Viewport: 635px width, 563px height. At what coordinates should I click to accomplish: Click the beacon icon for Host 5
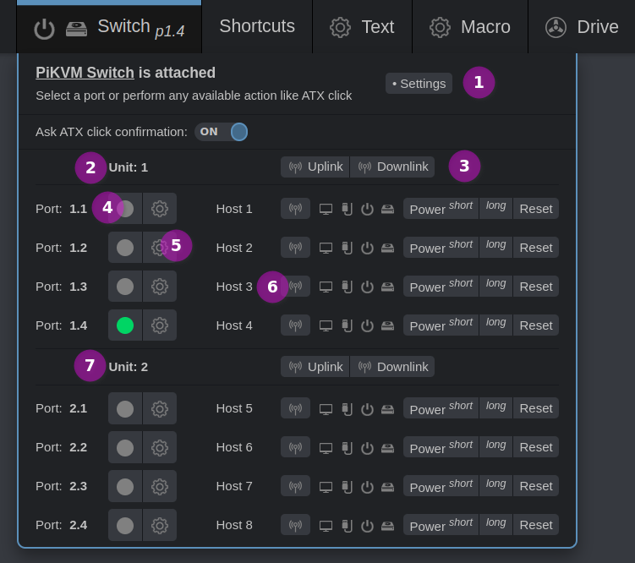pyautogui.click(x=295, y=408)
